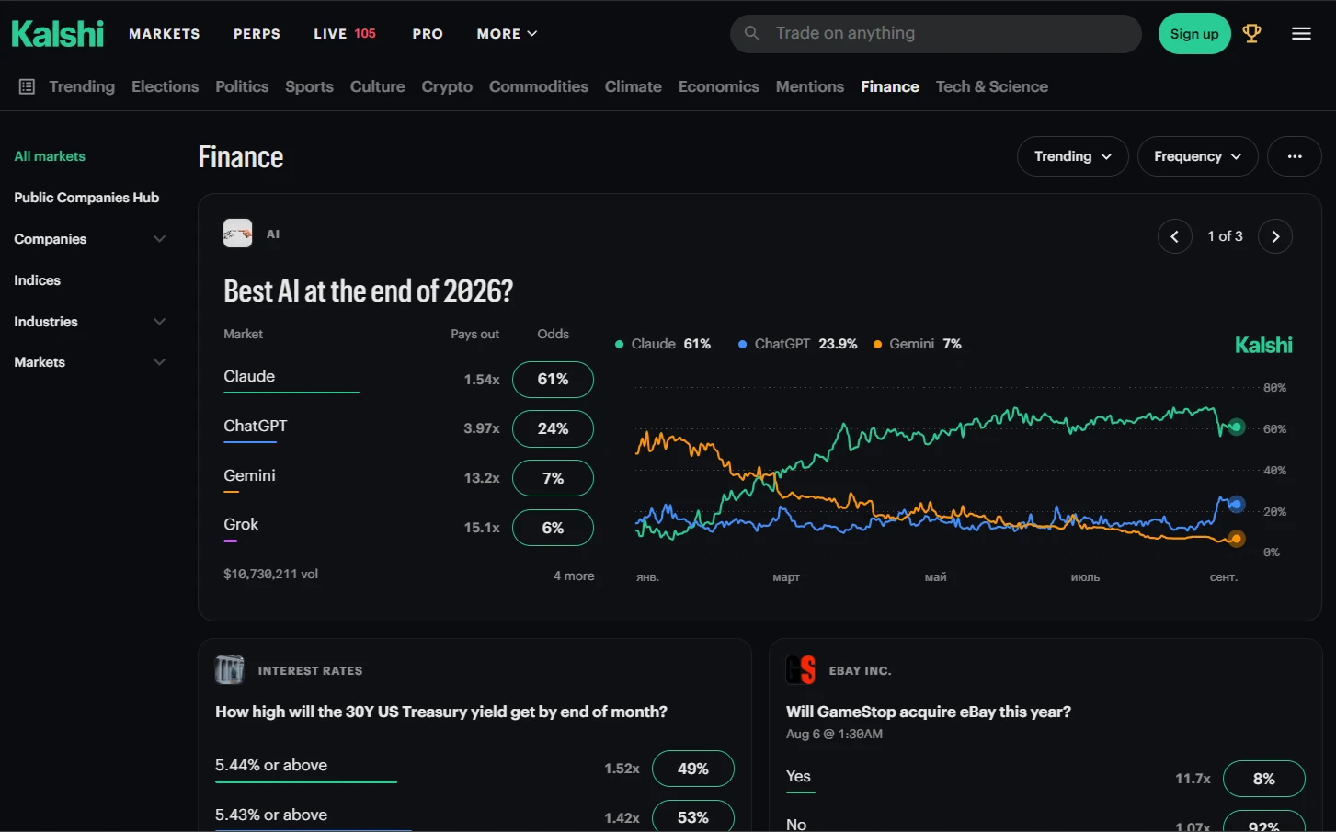1336x832 pixels.
Task: Go to next featured market arrow
Action: click(x=1275, y=236)
